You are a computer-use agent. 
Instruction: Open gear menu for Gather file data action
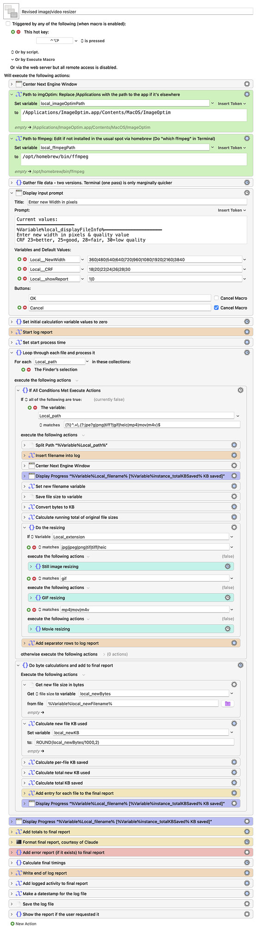pos(247,183)
